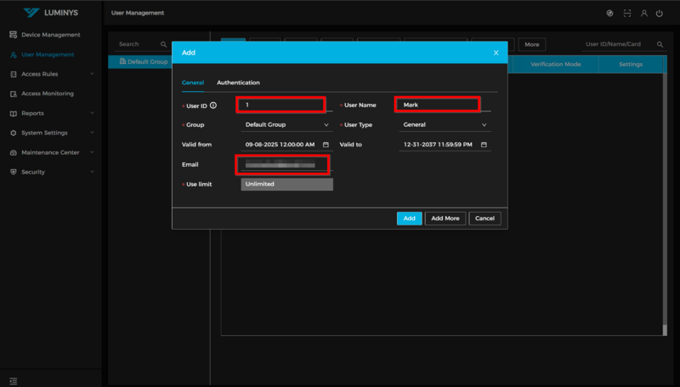Click the blue Add button
This screenshot has width=680, height=387.
[409, 219]
